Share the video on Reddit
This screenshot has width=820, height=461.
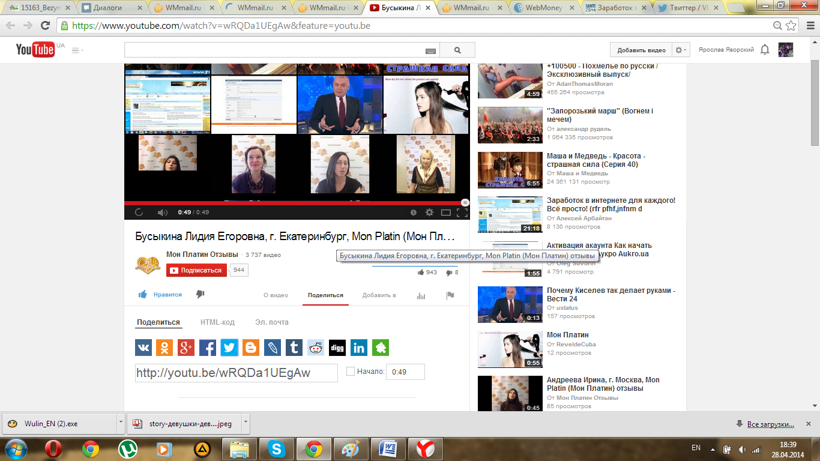(316, 348)
